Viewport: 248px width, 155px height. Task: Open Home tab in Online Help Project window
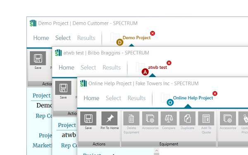pos(91,98)
